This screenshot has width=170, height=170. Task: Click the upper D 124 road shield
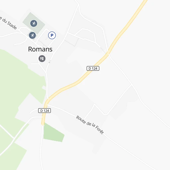coord(93,68)
